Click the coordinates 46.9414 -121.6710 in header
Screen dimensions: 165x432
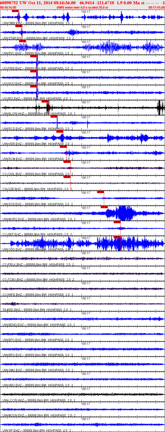97,3
